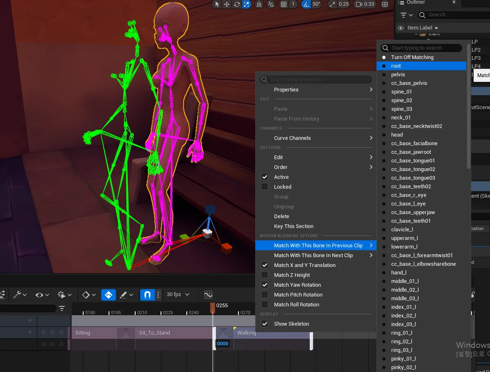Add a keyframe in the Sitting row
Screen dimensions: 490x372
pos(52,332)
